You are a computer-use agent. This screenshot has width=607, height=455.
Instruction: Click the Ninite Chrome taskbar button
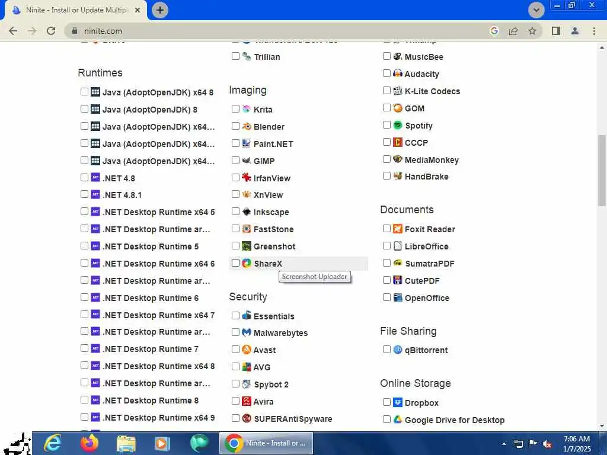click(266, 443)
